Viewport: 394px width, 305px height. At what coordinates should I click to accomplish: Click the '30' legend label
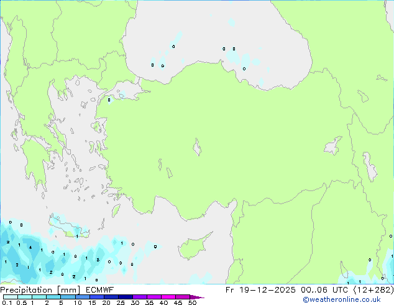[x=135, y=303]
